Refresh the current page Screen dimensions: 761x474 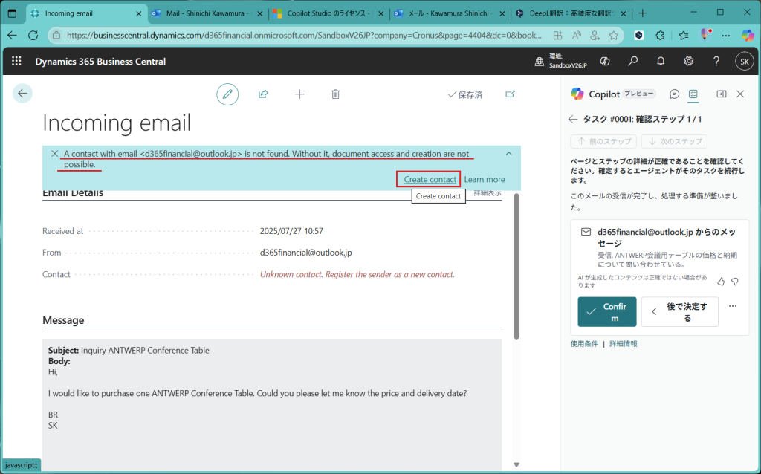33,35
